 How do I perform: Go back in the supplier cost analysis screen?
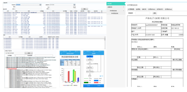click(61, 53)
